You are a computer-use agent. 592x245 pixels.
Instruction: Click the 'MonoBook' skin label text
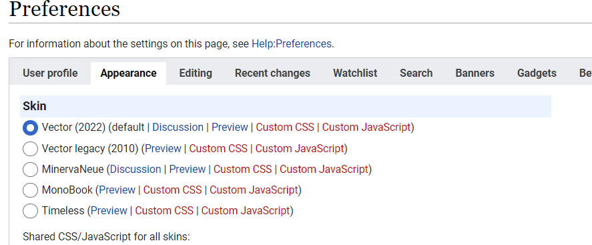[x=67, y=190]
